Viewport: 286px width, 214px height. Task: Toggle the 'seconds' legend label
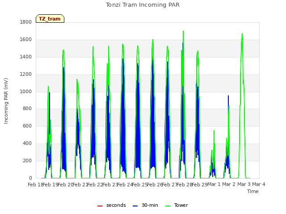[x=116, y=205]
